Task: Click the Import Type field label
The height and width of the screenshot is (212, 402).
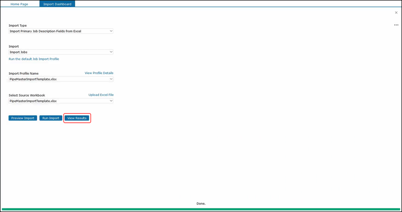Action: point(18,25)
